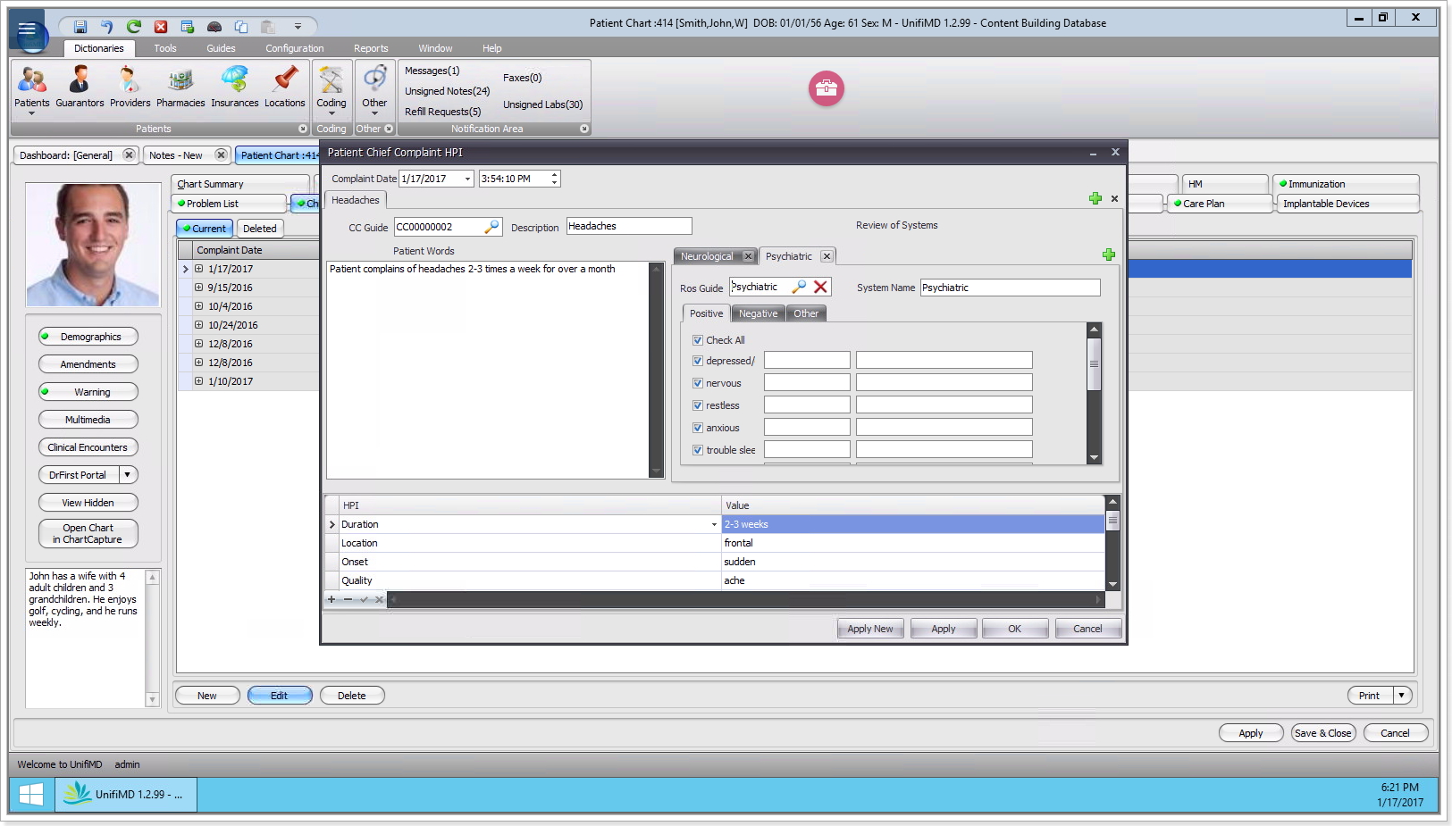The height and width of the screenshot is (826, 1452).
Task: Close the Notes - New tab
Action: 221,154
